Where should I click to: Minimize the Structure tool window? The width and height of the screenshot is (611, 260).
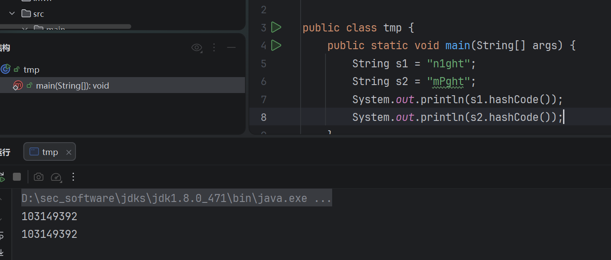click(231, 47)
